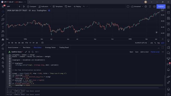Screen dimensions: 171x96
Task: Add SAMPLE HAAA script to favorites star
Action: [29, 52]
